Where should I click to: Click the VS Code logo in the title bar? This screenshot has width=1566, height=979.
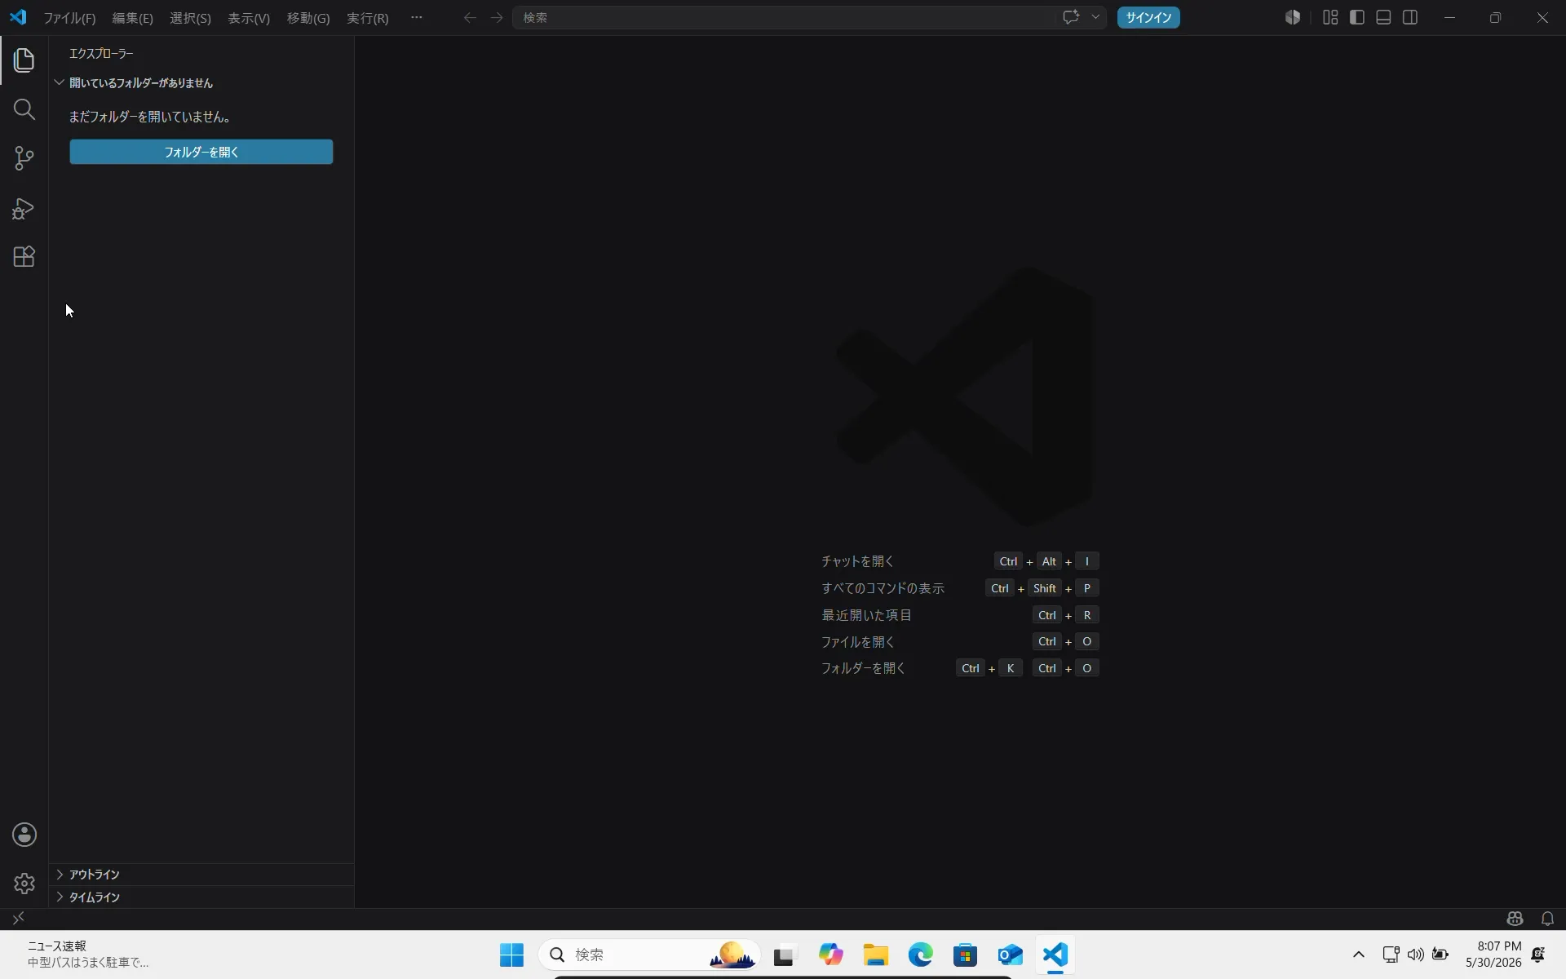coord(18,17)
